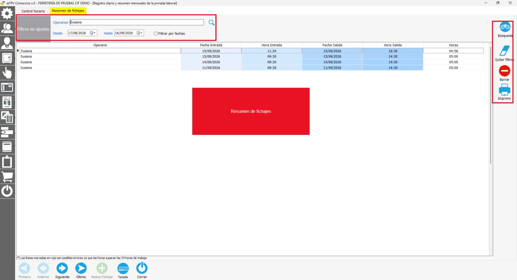Open the safe box icon in sidebar
The width and height of the screenshot is (517, 280).
point(7,58)
